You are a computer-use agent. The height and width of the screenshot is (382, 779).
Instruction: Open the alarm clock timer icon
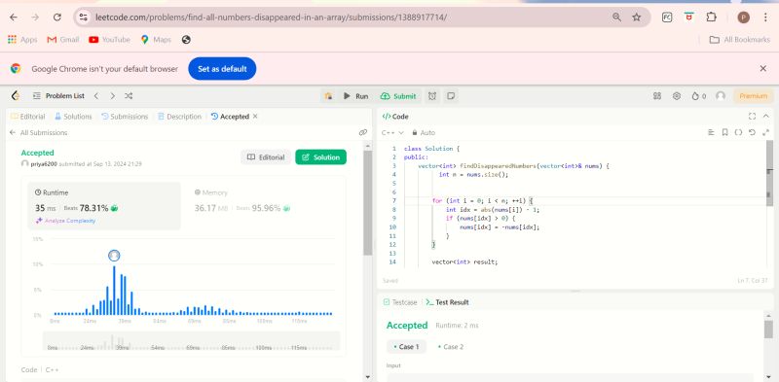point(432,96)
